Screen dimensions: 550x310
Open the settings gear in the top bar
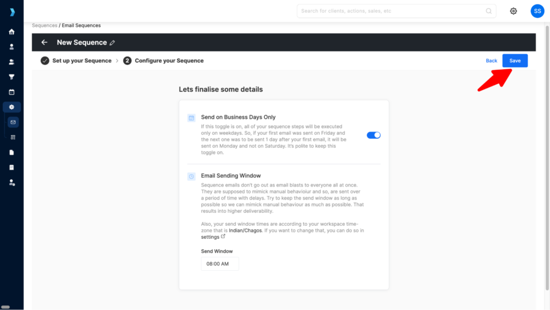[513, 11]
